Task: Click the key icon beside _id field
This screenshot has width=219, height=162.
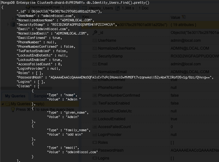Action: 95,33
